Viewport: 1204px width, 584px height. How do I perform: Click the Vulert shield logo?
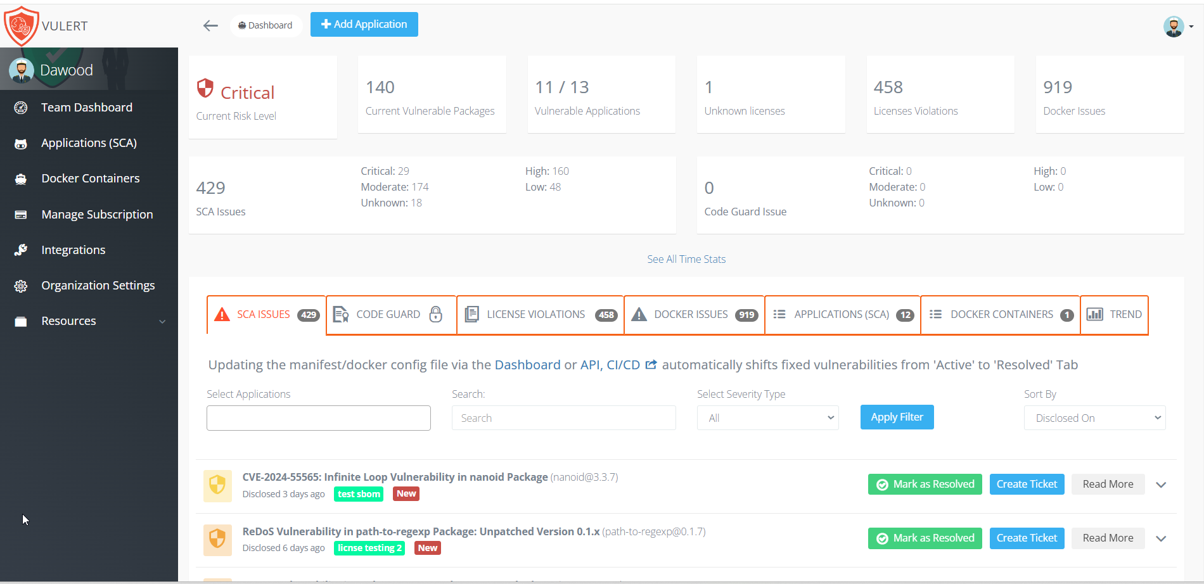21,25
